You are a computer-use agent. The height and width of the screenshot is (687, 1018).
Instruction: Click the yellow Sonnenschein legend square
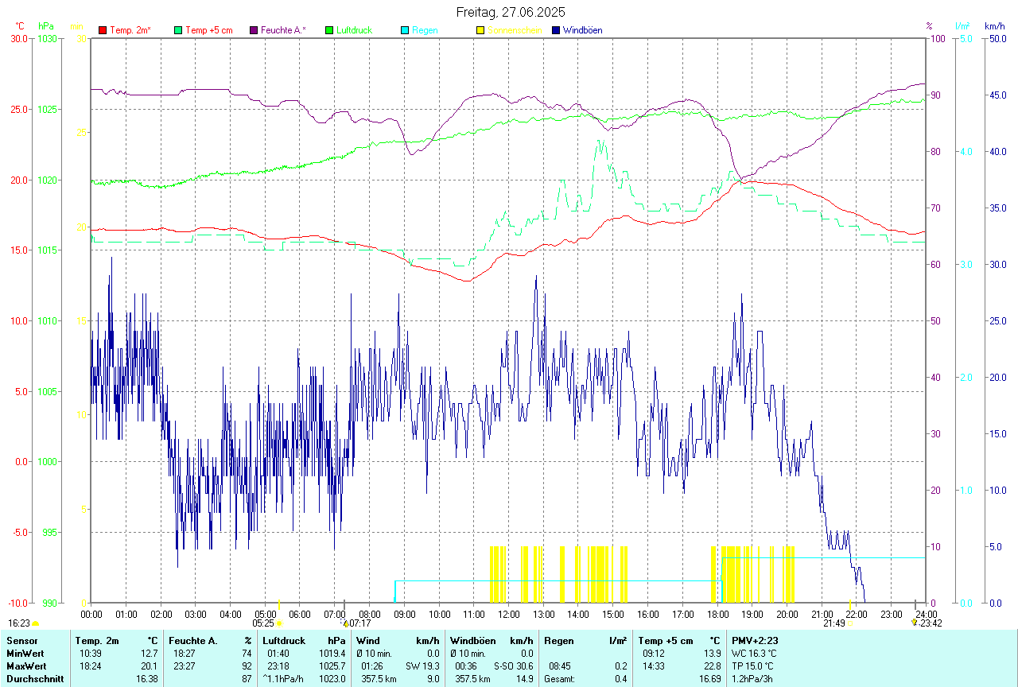pyautogui.click(x=480, y=30)
